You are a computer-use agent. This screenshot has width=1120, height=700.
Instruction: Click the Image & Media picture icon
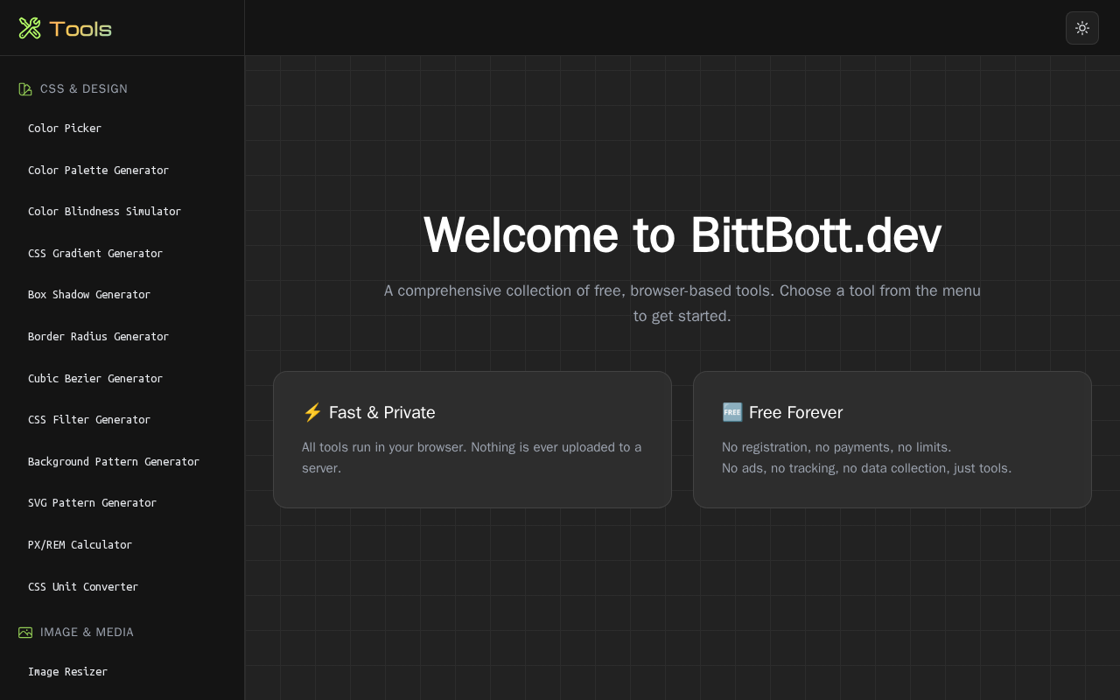pos(25,633)
